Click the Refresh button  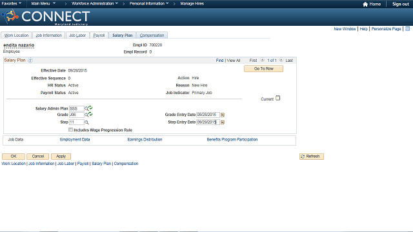[x=312, y=157]
